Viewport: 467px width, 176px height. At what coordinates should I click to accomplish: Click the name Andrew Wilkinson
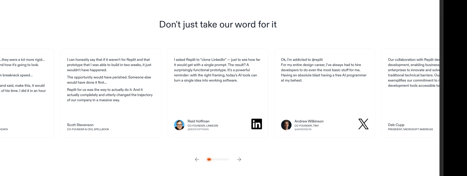tap(309, 121)
